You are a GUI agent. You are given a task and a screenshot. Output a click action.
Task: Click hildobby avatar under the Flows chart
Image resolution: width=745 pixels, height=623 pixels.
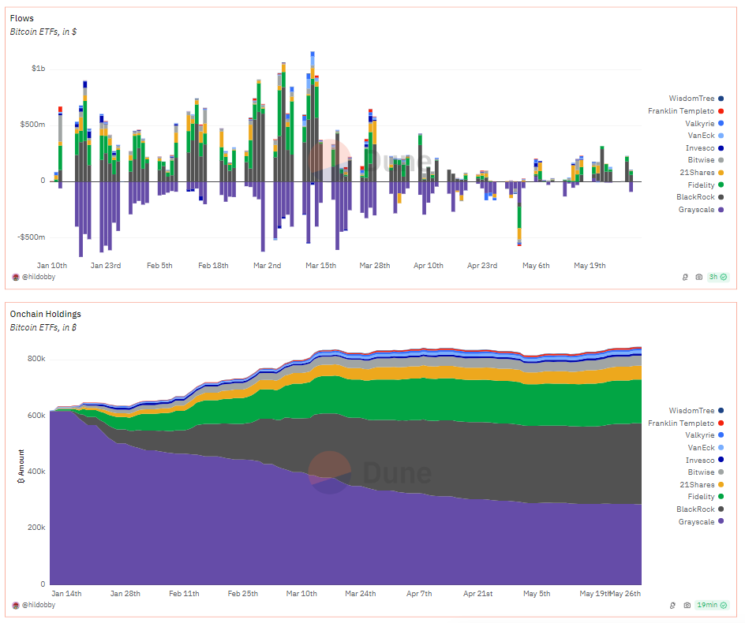tap(16, 278)
